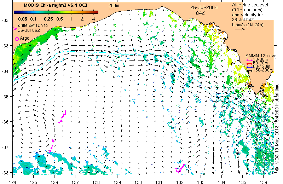Image resolution: width=283 pixels, height=184 pixels.
Task: Click the ANMN 12h avg heading
Action: pos(261,56)
